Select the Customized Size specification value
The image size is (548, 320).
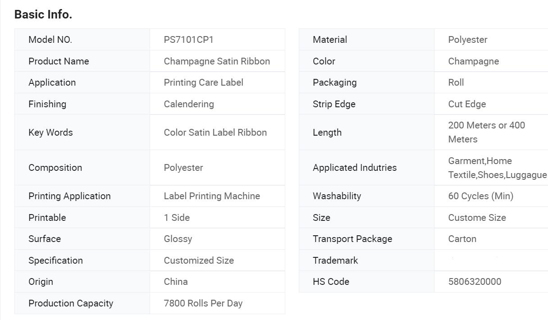(199, 261)
